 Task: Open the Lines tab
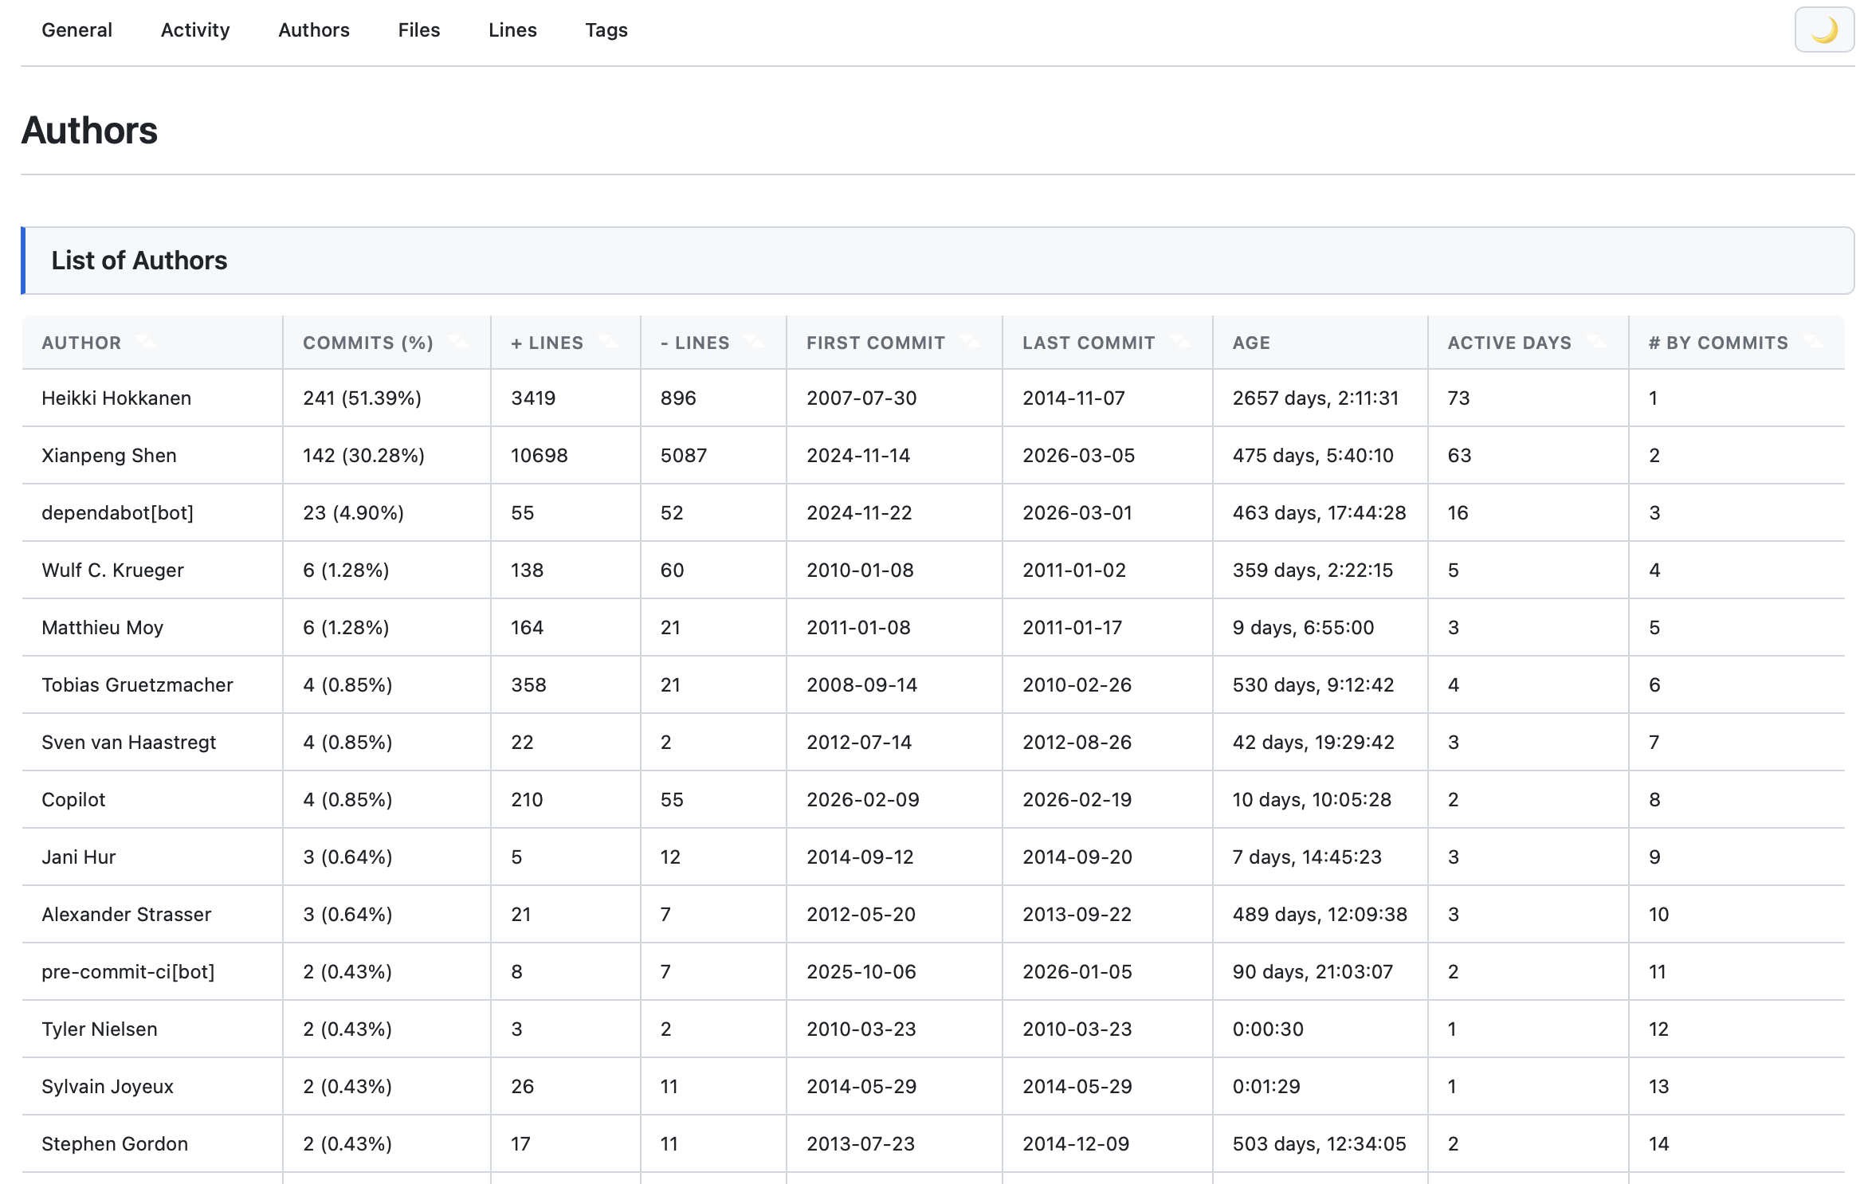tap(512, 30)
